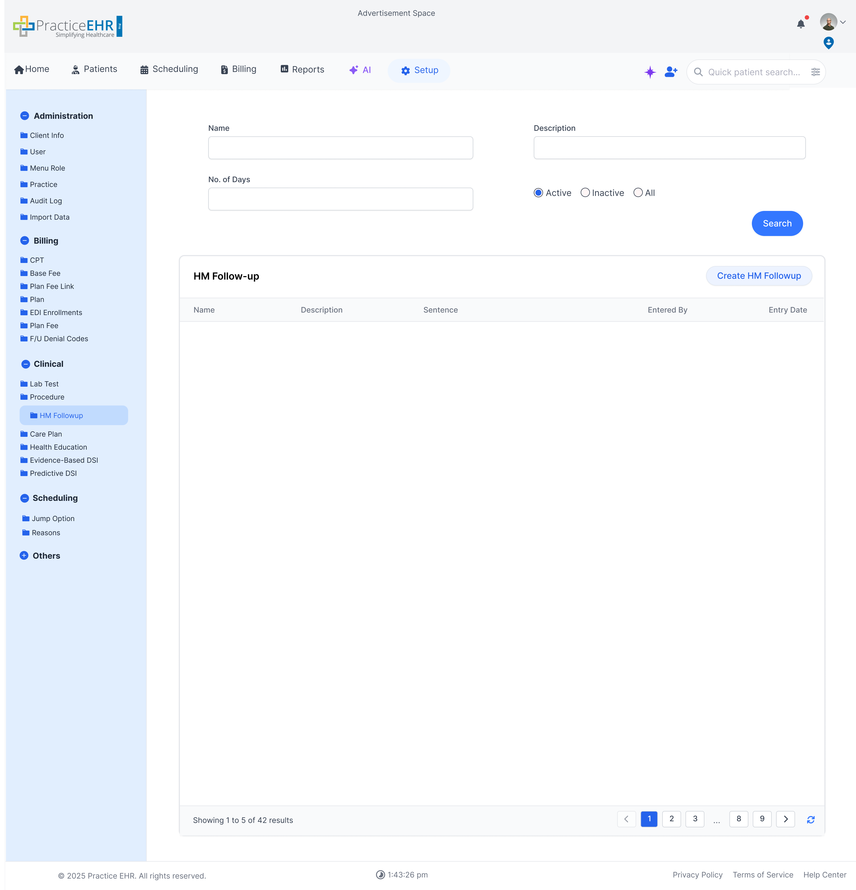
Task: Click the Home icon in the navigation
Action: coord(19,69)
